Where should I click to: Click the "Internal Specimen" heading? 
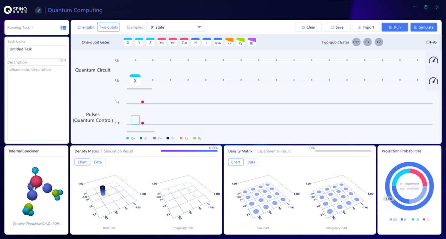pyautogui.click(x=24, y=151)
